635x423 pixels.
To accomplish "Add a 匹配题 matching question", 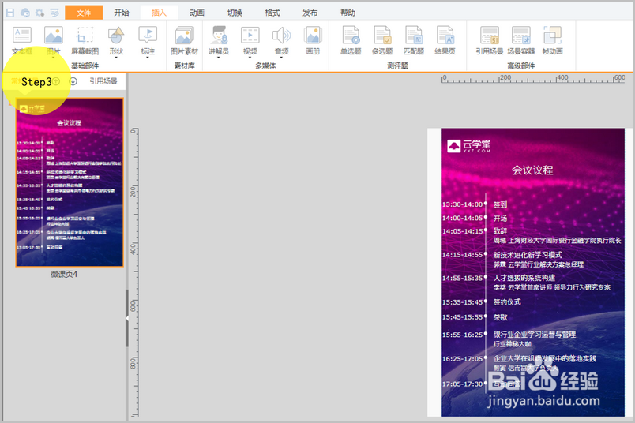I will [x=414, y=40].
